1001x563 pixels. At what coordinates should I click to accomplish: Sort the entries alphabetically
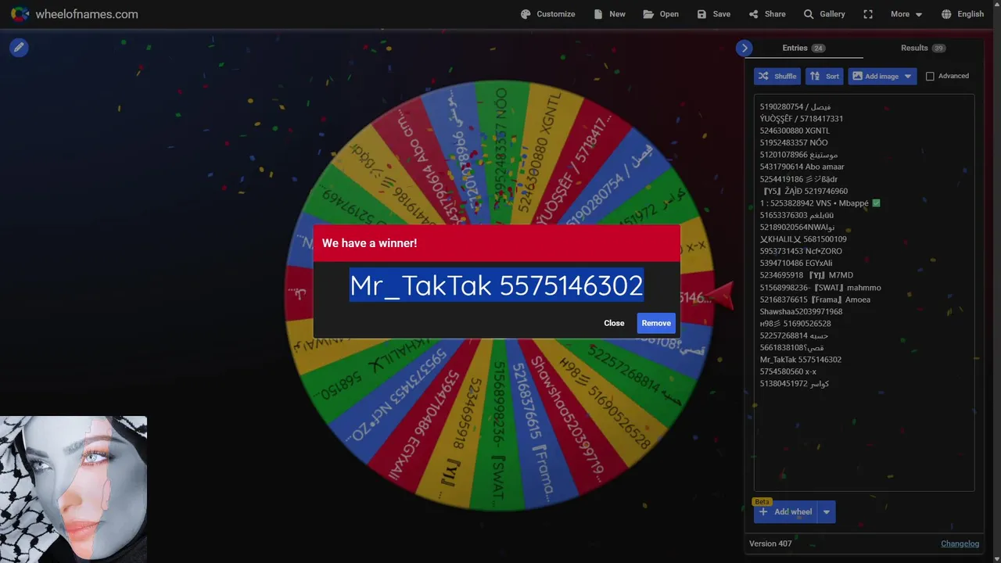(x=825, y=76)
